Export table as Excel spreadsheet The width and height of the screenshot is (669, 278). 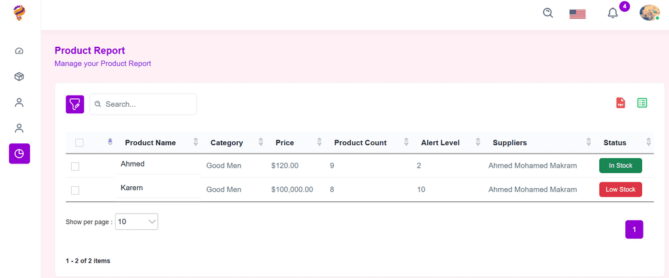click(642, 103)
